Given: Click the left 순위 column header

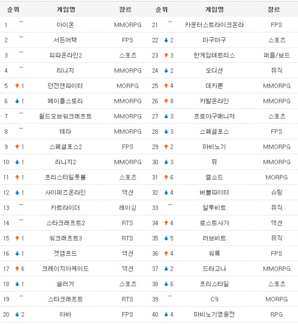Looking at the screenshot, I should 13,9.
